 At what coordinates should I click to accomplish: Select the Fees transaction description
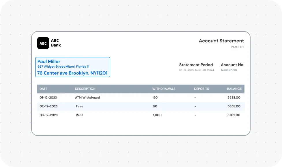[x=79, y=106]
